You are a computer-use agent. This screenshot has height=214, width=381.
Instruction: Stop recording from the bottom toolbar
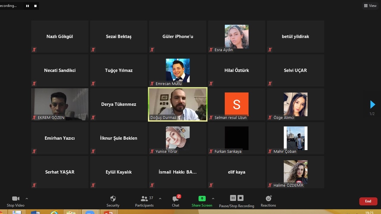[x=240, y=198]
